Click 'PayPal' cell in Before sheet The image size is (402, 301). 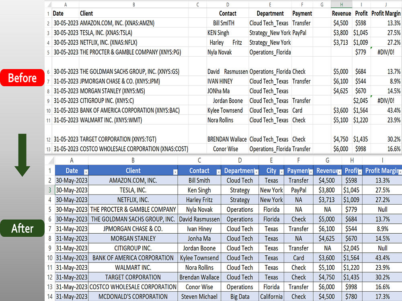coord(302,33)
